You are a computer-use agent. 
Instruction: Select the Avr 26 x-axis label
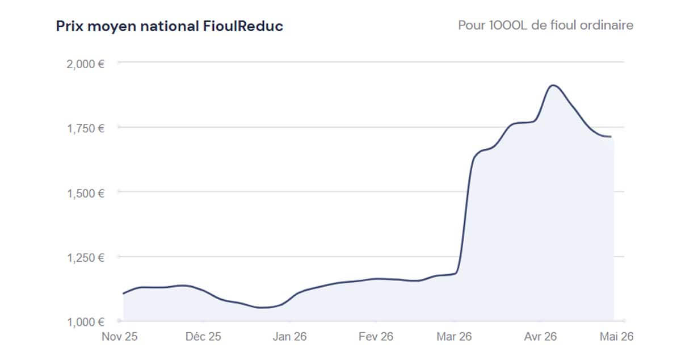coord(540,337)
